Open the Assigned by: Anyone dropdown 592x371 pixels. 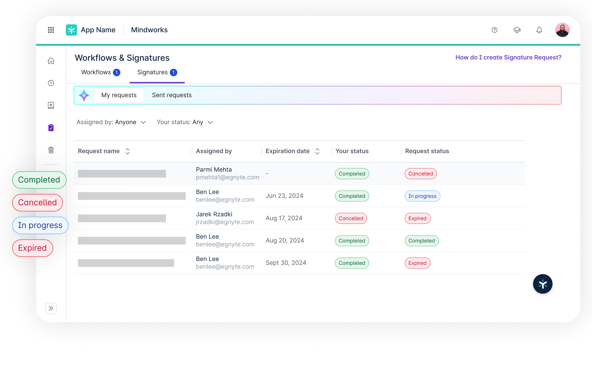click(111, 122)
